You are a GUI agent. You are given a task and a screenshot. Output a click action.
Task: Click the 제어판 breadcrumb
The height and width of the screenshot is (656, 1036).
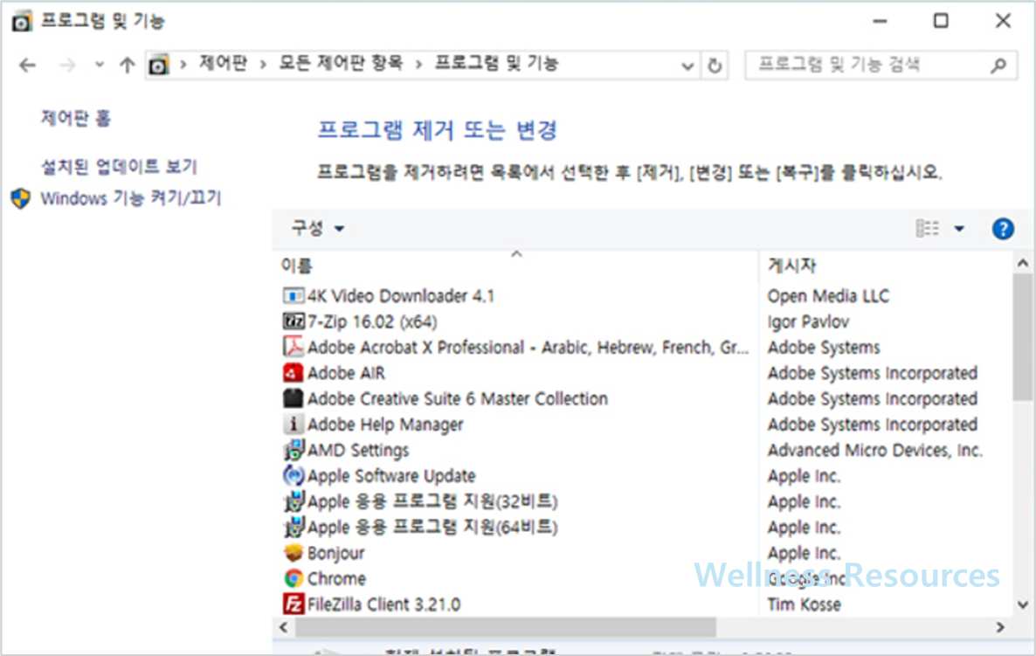pyautogui.click(x=224, y=64)
